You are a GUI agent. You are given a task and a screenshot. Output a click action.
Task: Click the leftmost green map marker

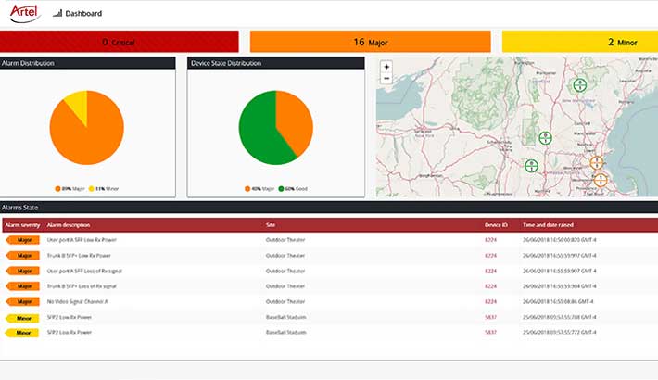tap(531, 166)
